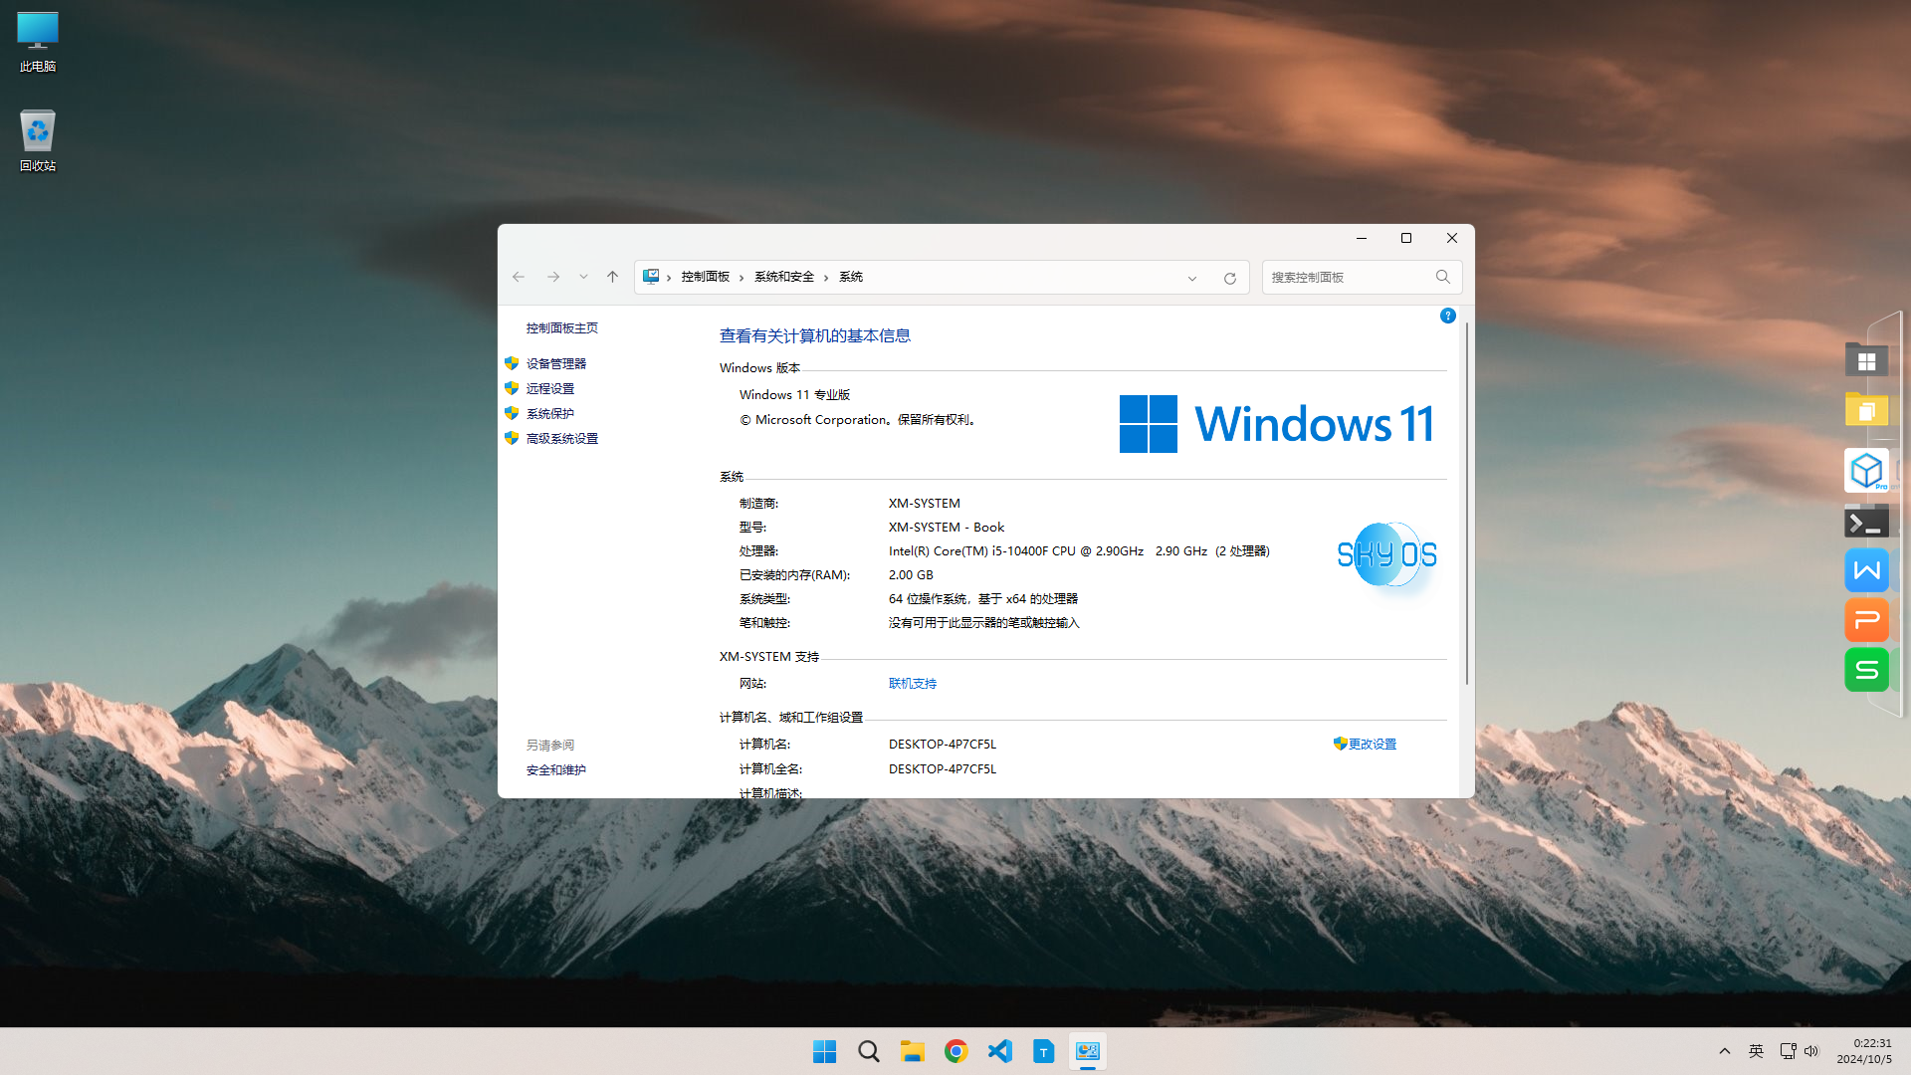Expand the address bar history dropdown
The height and width of the screenshot is (1075, 1911).
[x=1191, y=278]
